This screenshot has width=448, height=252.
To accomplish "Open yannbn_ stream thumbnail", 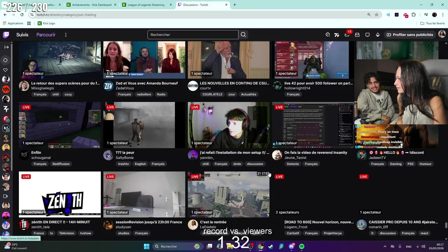I will (x=229, y=125).
